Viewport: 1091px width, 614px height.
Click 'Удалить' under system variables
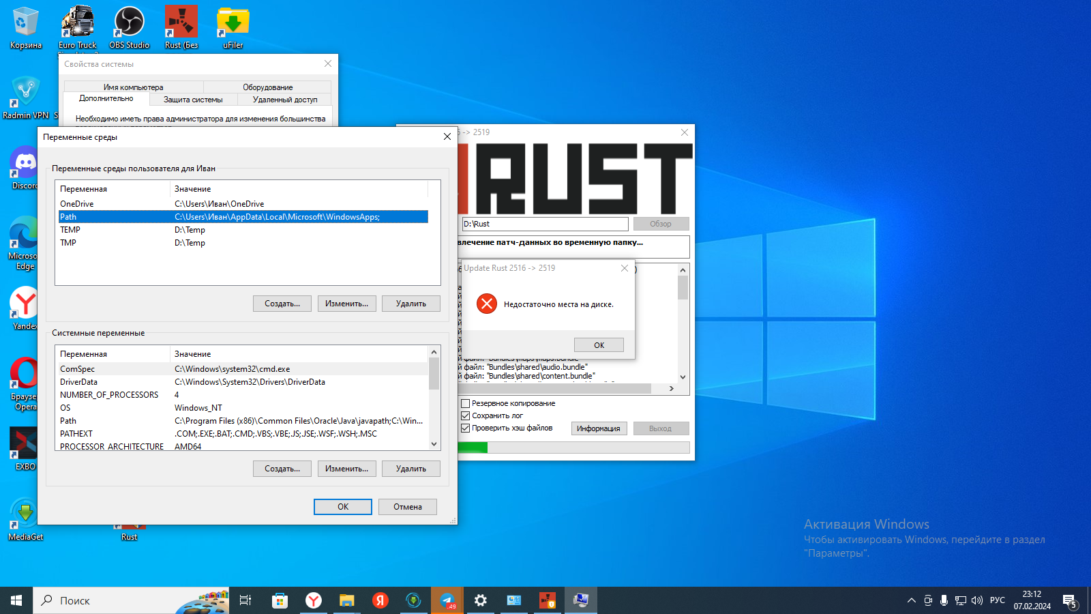coord(411,469)
